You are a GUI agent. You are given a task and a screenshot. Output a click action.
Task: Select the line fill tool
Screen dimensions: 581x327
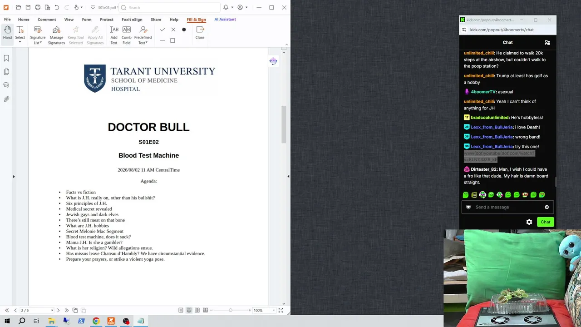[x=162, y=40]
